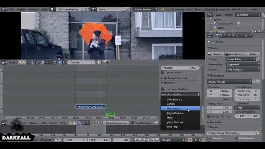Click the Animation render button
This screenshot has width=265, height=149.
(x=233, y=54)
